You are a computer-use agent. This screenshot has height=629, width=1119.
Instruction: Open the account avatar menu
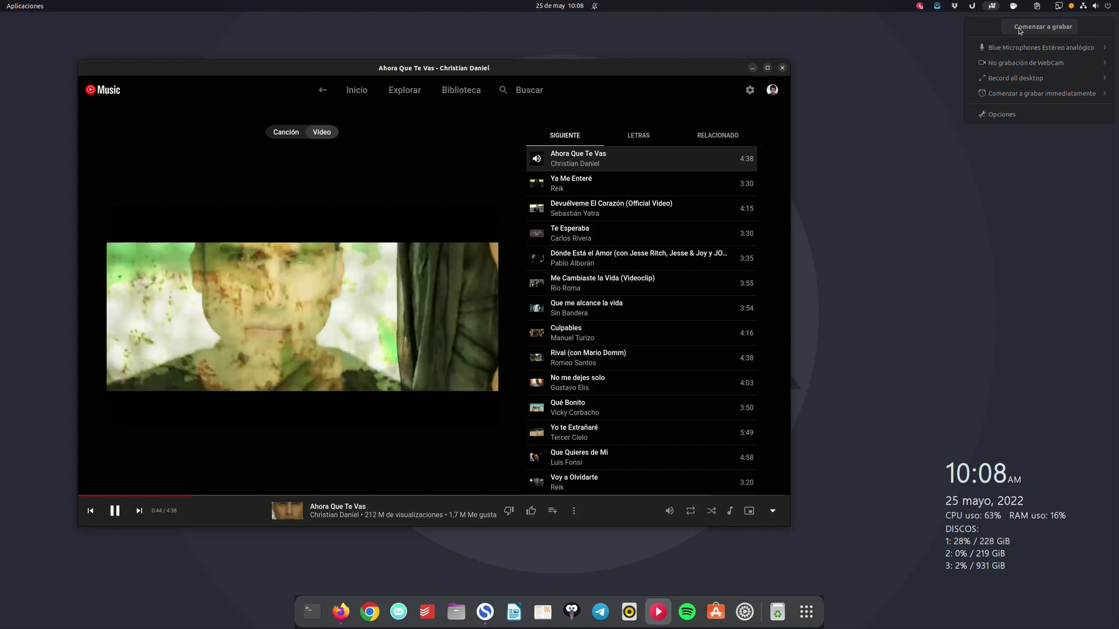[772, 90]
